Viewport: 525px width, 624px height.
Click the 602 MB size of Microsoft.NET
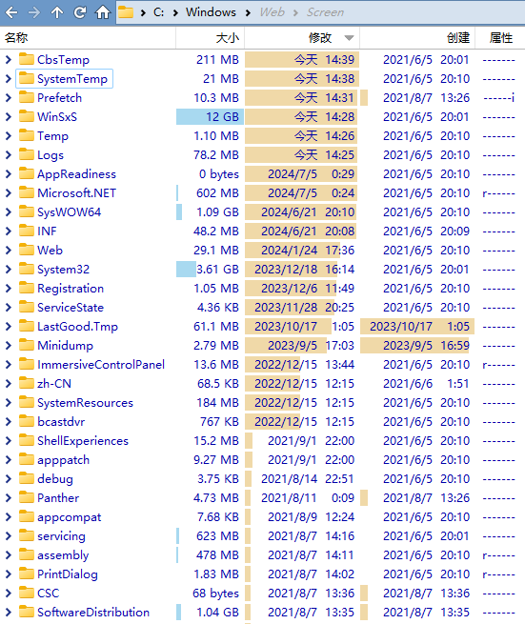click(x=218, y=193)
